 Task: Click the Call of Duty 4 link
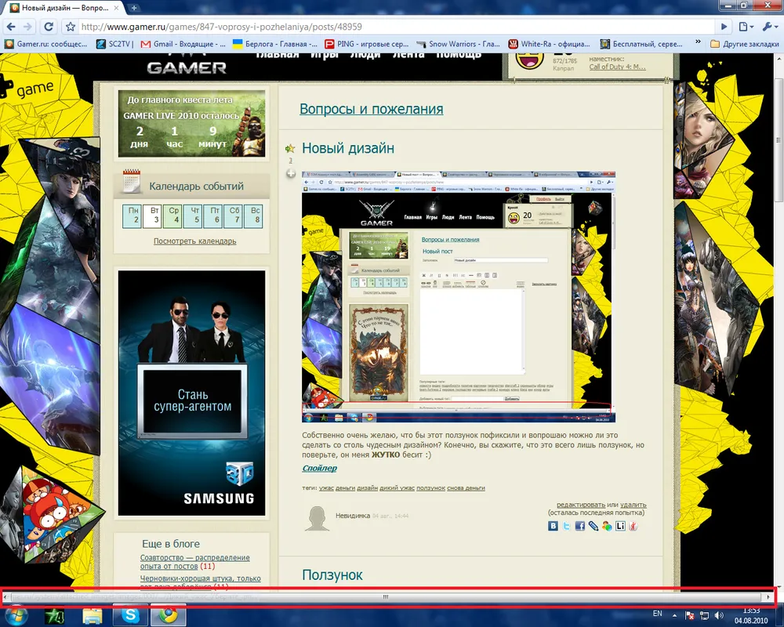click(x=617, y=67)
